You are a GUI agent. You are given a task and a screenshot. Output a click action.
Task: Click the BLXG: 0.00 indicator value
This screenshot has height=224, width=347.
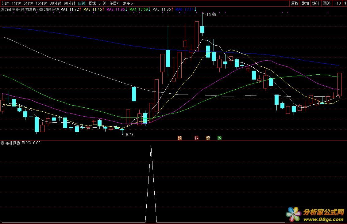coord(31,143)
